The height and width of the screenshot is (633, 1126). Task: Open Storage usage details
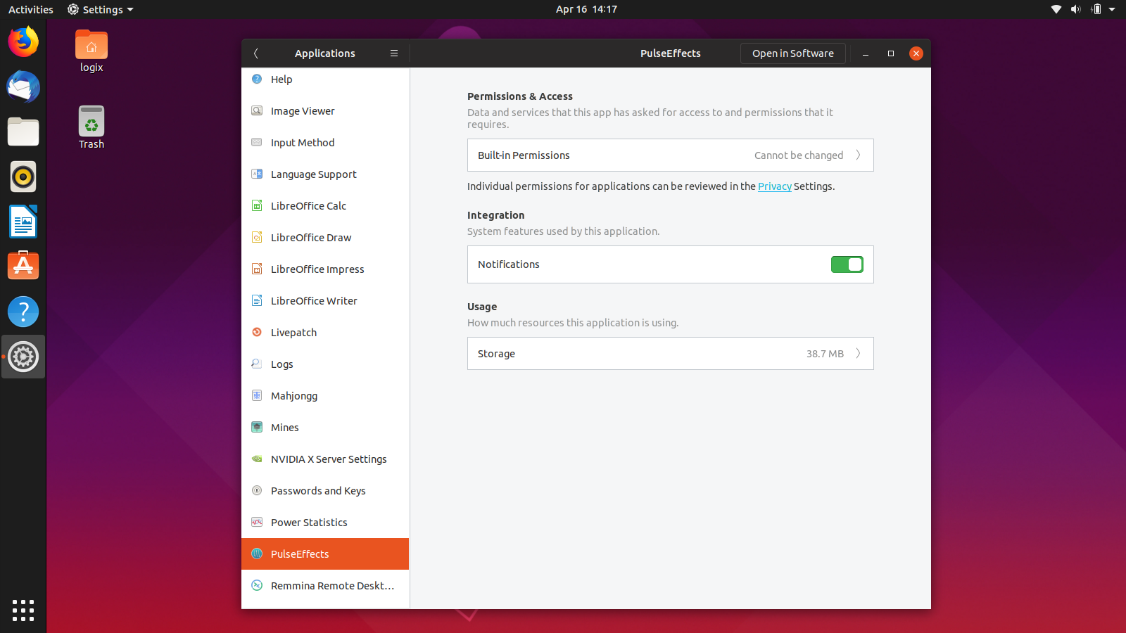coord(670,353)
